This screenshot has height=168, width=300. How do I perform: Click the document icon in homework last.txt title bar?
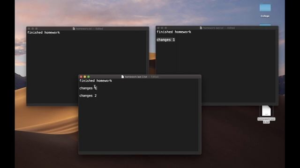tap(201, 28)
